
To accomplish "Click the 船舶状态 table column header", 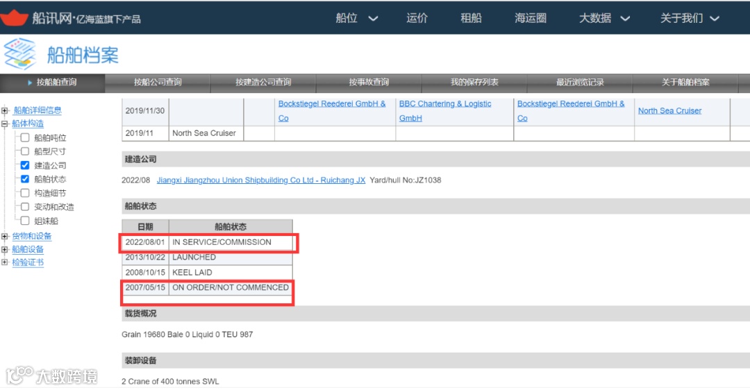I will pyautogui.click(x=231, y=226).
